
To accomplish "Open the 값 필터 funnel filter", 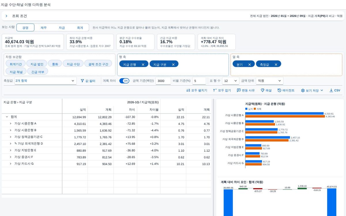I will (x=88, y=81).
